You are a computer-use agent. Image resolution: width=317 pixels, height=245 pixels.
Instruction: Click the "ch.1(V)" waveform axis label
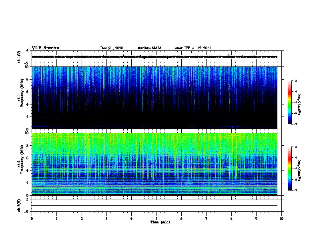19,57
